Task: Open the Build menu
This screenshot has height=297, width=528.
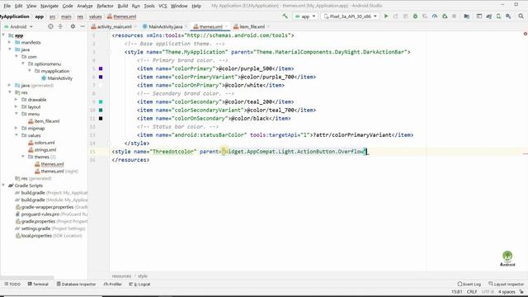Action: pyautogui.click(x=123, y=6)
